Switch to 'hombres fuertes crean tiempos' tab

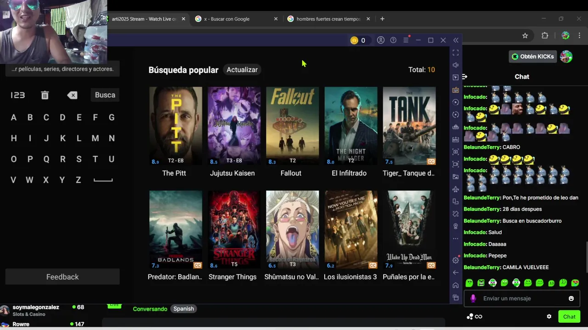click(328, 19)
